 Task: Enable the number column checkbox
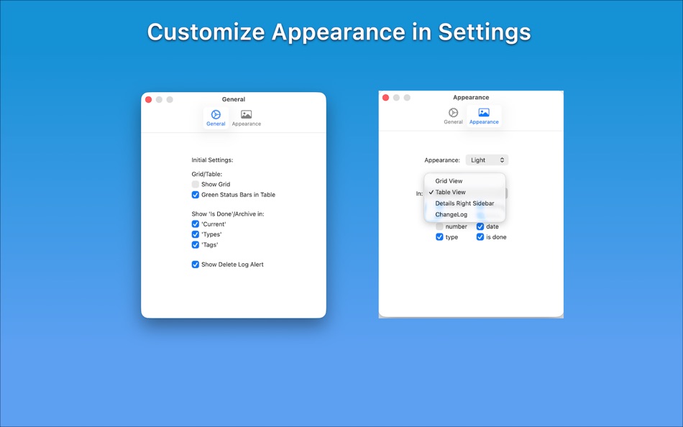click(x=439, y=226)
